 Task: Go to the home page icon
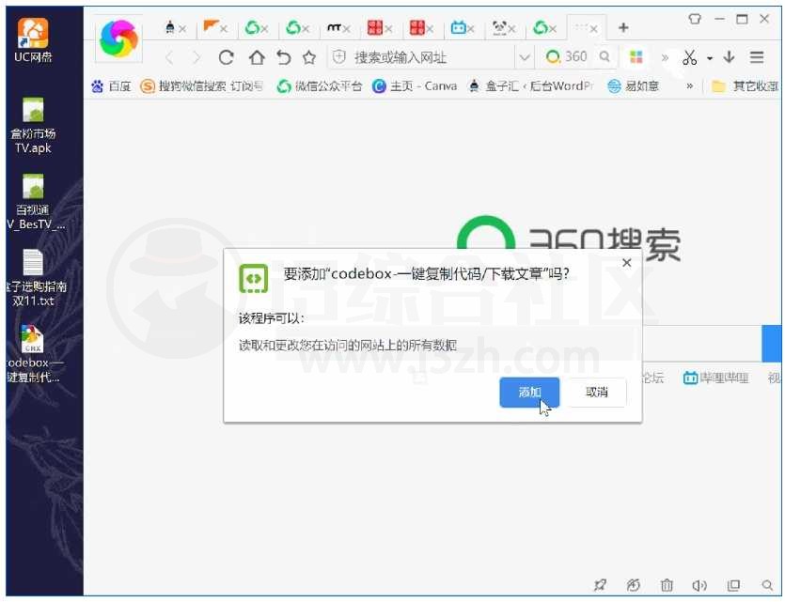[257, 57]
